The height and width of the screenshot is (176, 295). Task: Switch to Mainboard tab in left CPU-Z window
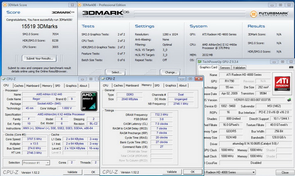click(x=33, y=86)
